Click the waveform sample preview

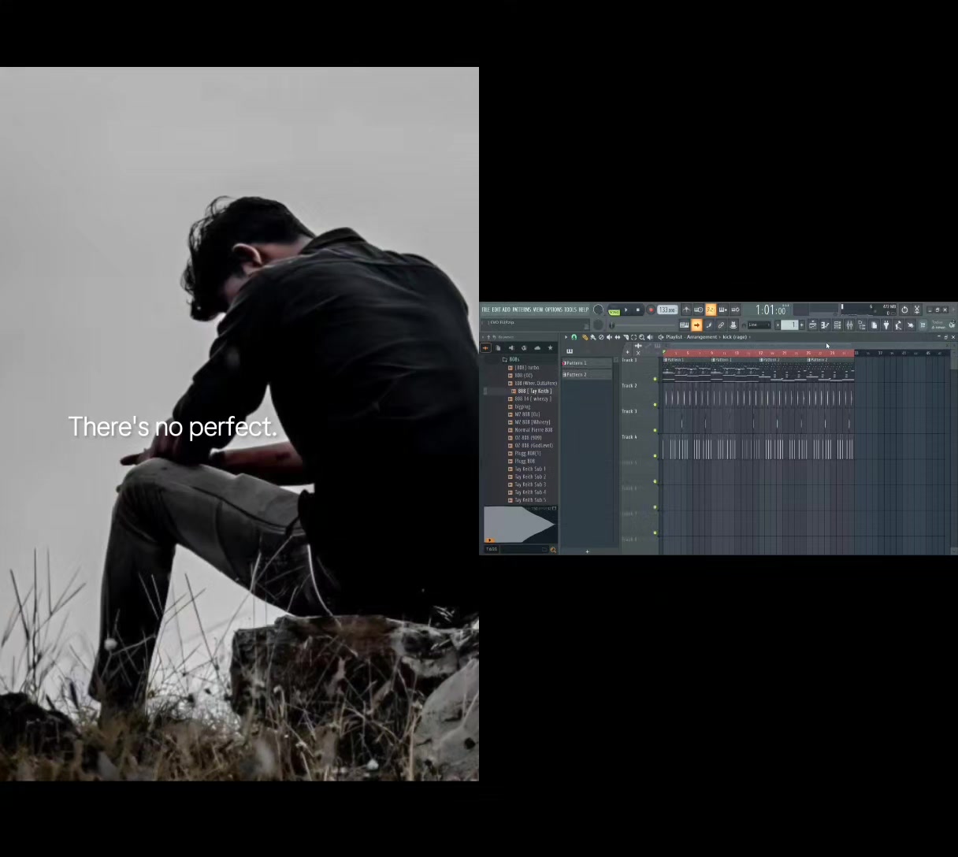click(520, 524)
